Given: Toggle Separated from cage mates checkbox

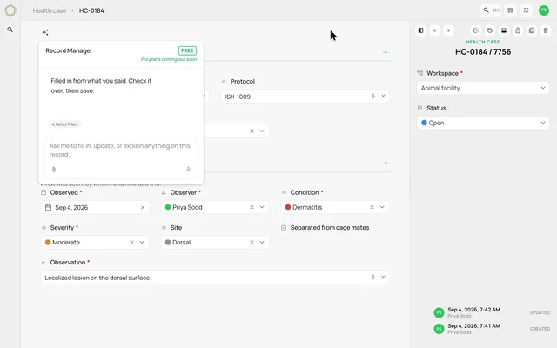Looking at the screenshot, I should click(284, 239).
